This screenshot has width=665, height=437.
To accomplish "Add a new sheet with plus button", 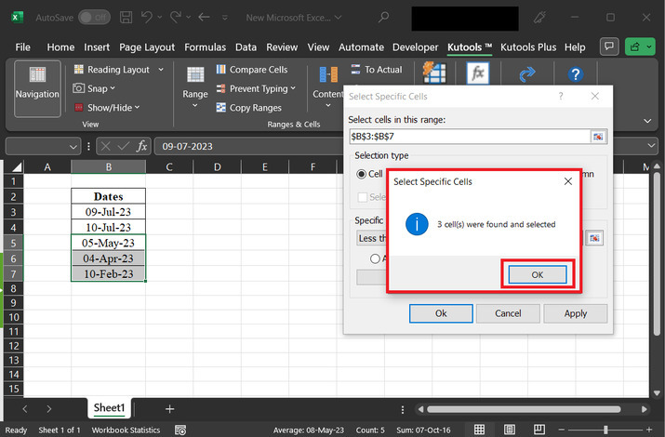I will [x=169, y=408].
